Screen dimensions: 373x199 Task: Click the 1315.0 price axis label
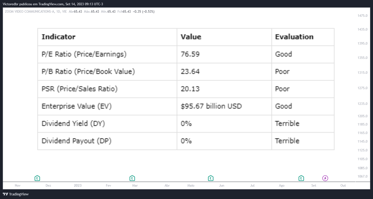(x=363, y=73)
